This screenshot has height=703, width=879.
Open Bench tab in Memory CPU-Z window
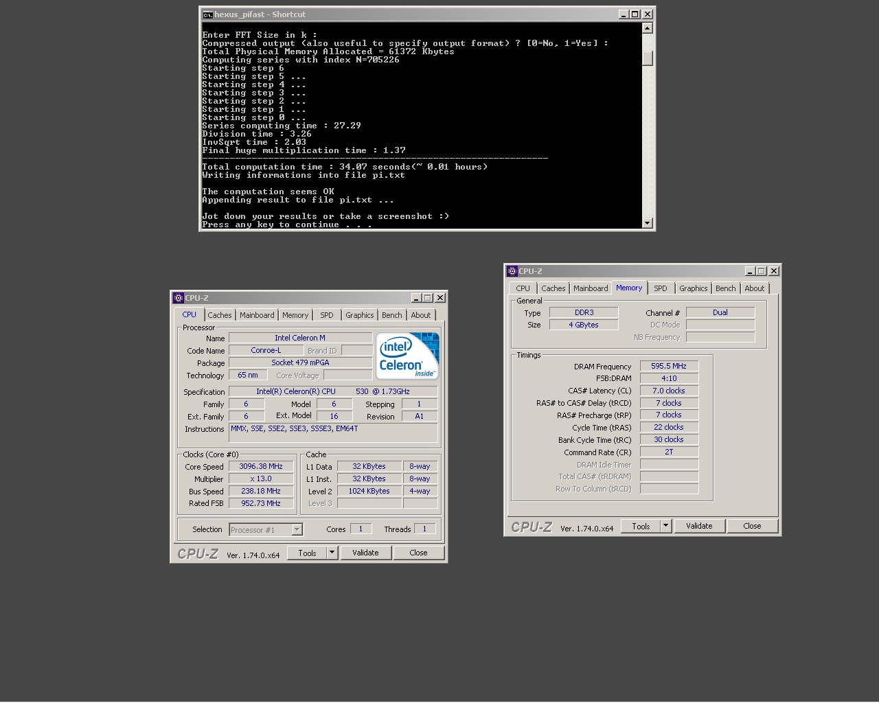pos(726,288)
